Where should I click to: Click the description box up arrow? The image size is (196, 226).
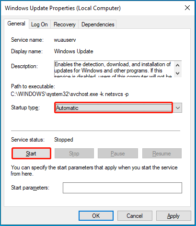(x=177, y=65)
